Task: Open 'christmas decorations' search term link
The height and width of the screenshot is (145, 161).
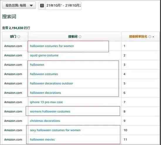Action: (45, 121)
